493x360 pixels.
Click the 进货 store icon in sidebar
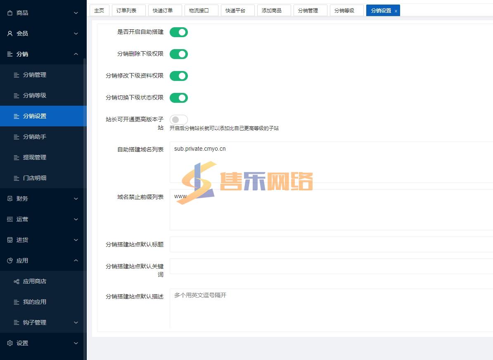tap(10, 240)
